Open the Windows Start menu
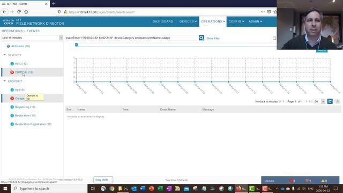The height and width of the screenshot is (193, 343). tap(5, 188)
